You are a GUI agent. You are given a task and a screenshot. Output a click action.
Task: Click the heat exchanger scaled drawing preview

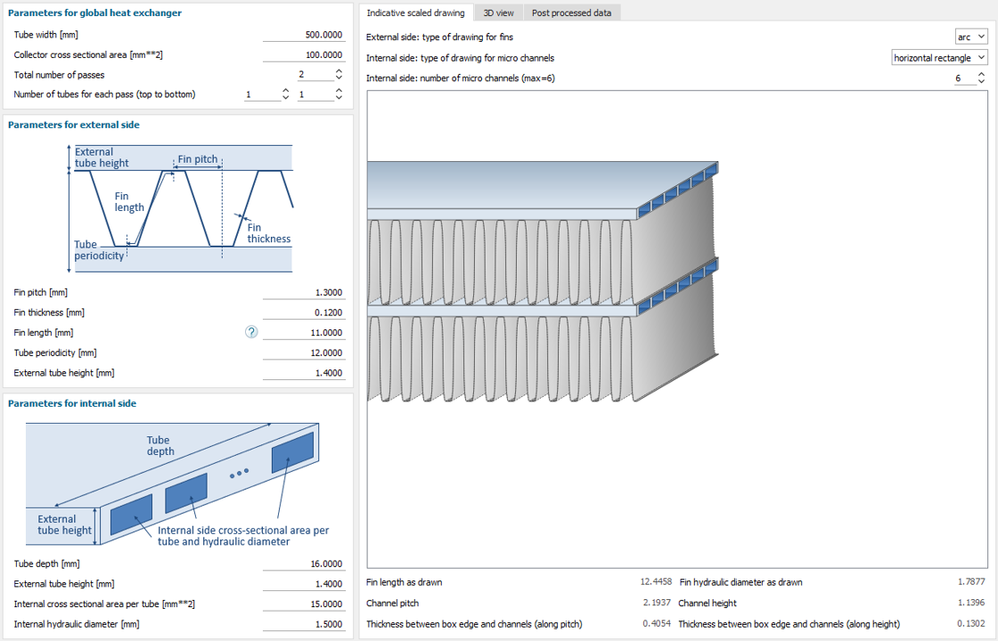(x=677, y=329)
